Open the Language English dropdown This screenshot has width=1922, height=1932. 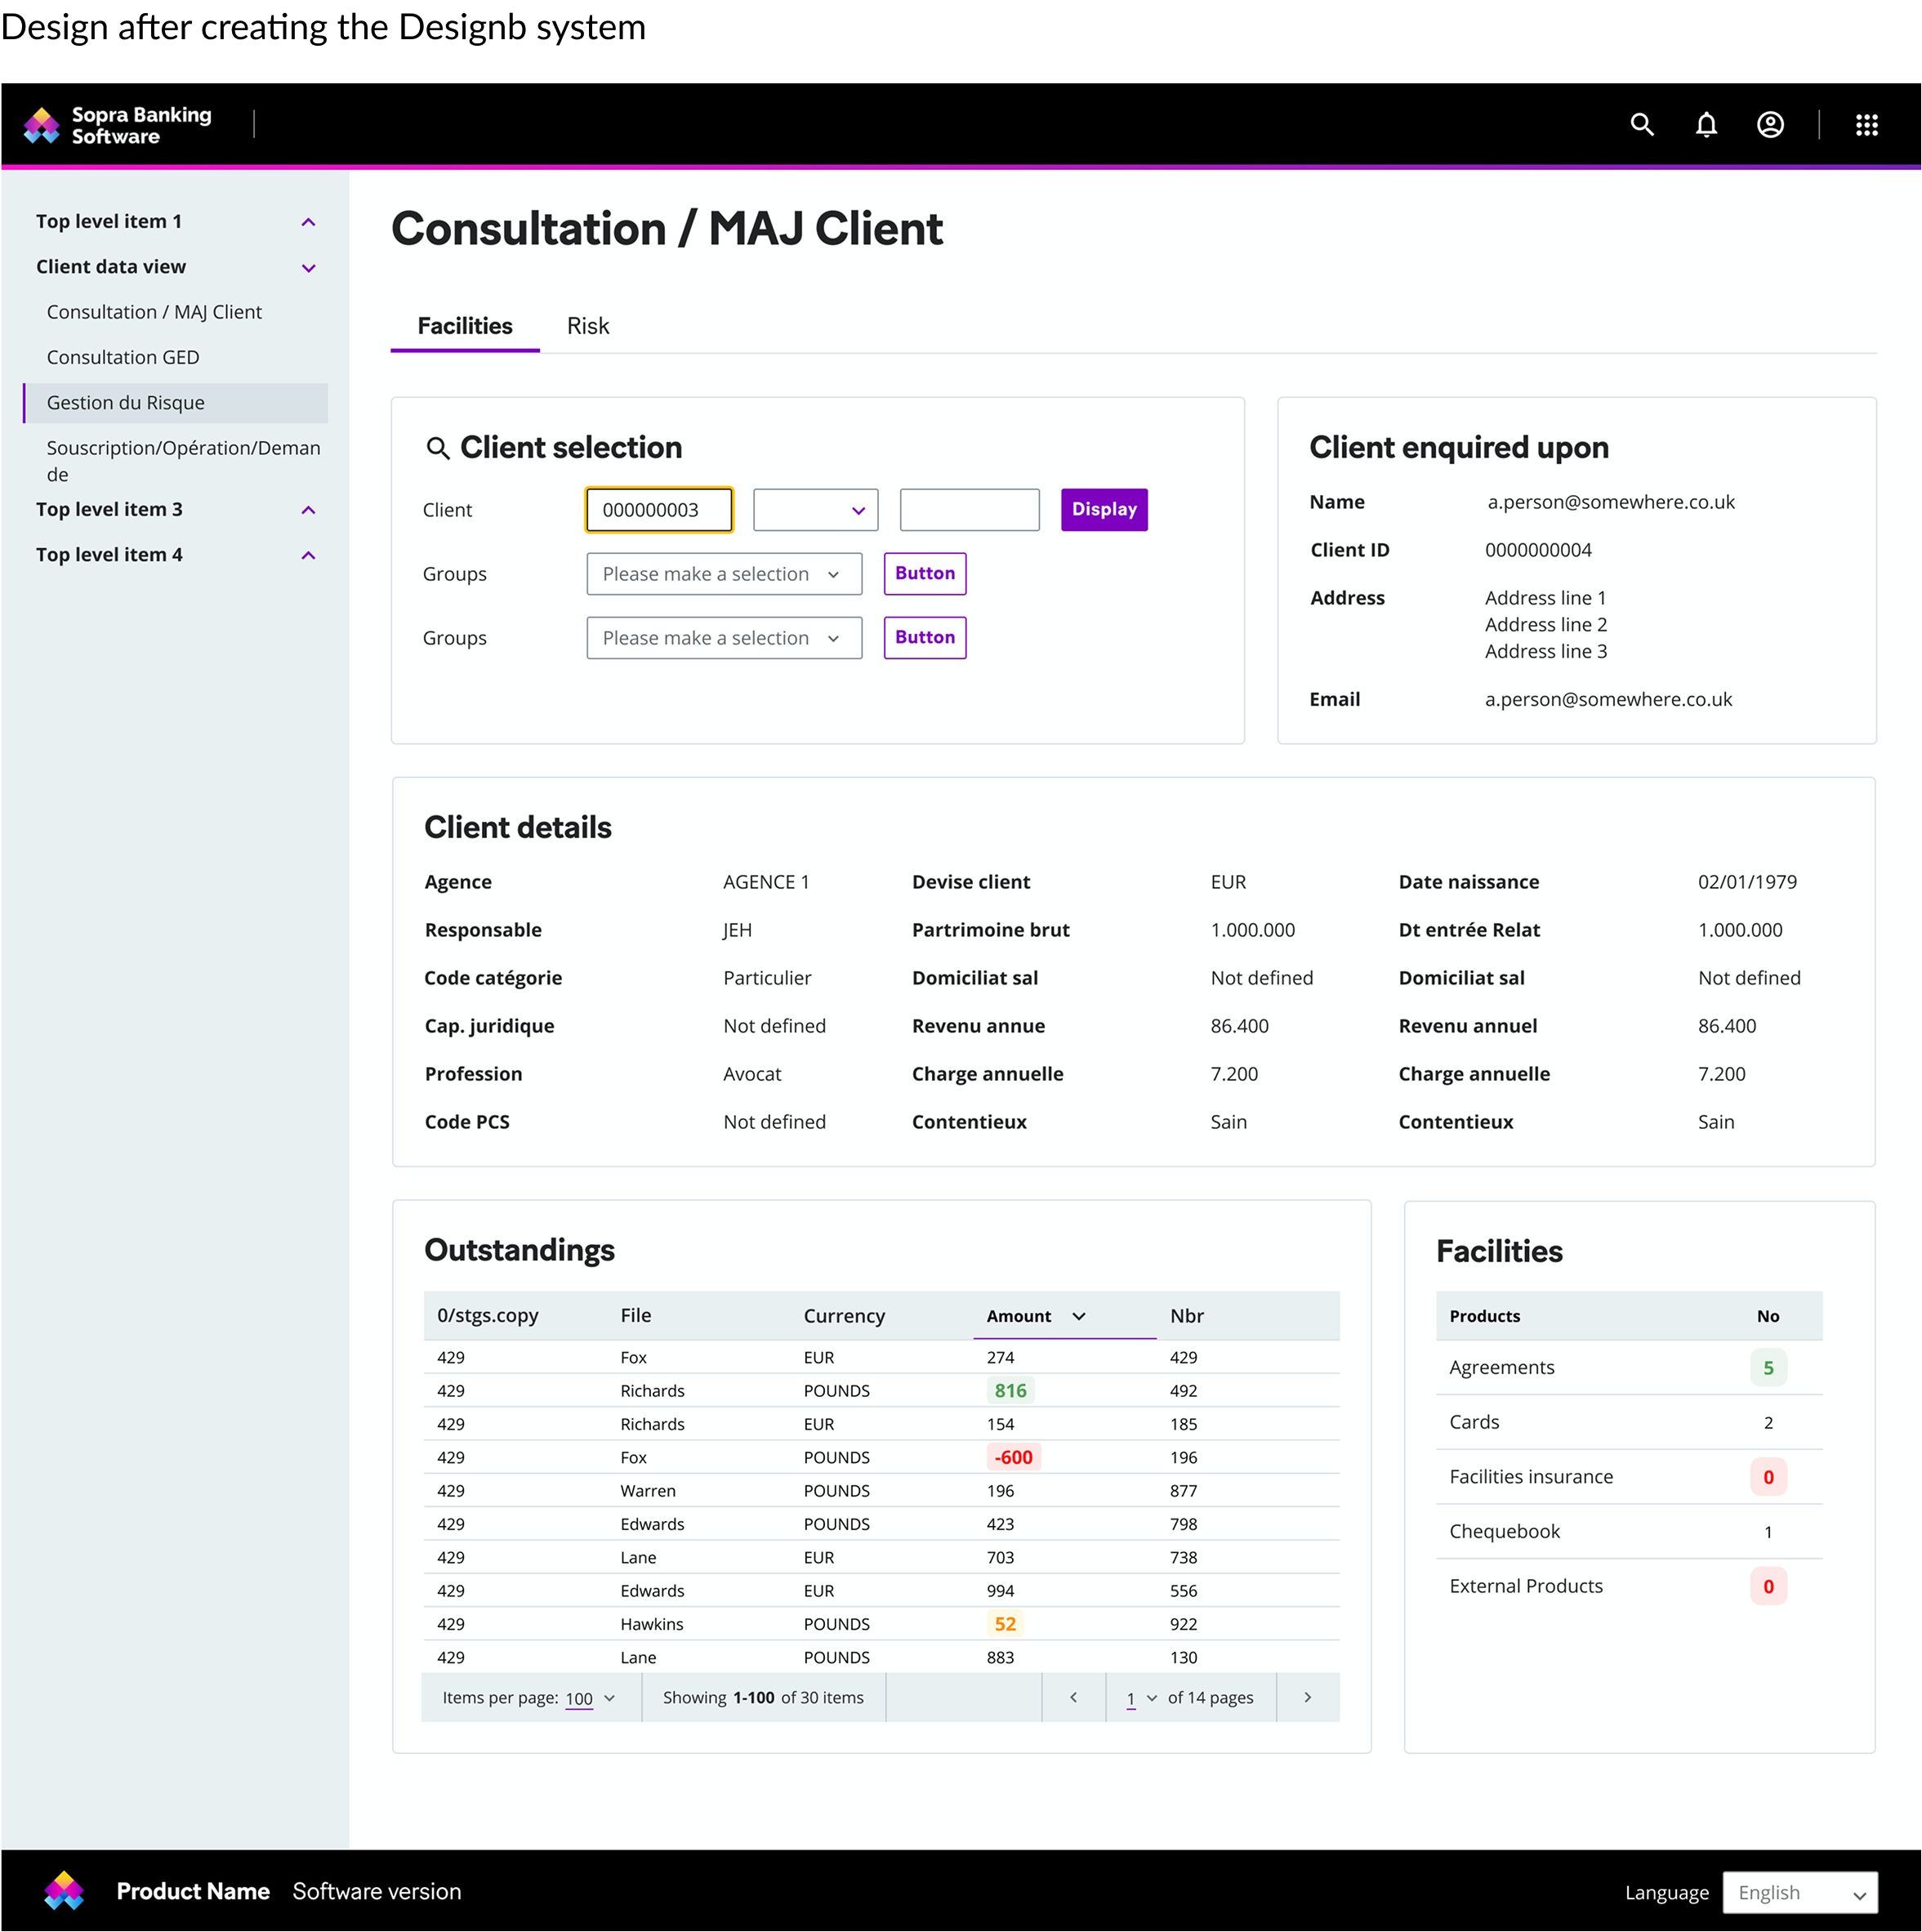coord(1799,1892)
